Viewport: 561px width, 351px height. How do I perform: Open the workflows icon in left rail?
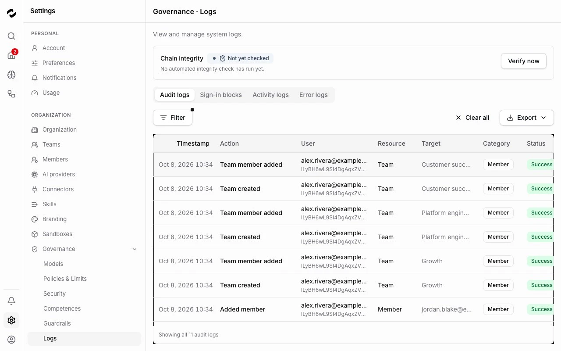(x=11, y=94)
